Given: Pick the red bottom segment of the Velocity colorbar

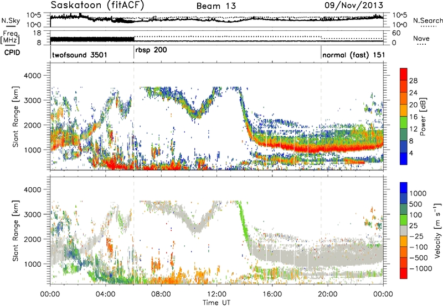Looking at the screenshot, I should click(404, 273).
